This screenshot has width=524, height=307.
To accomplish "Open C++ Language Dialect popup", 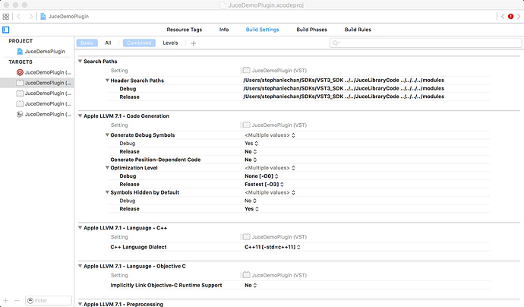I will point(273,247).
